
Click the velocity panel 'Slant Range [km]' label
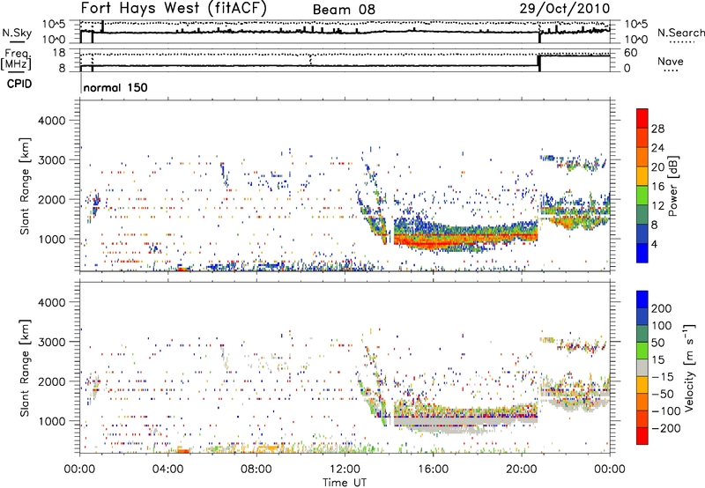point(25,367)
